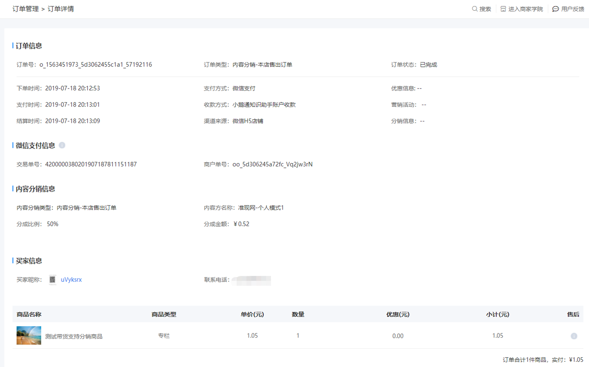Click 订单详情 breadcrumb text

61,9
